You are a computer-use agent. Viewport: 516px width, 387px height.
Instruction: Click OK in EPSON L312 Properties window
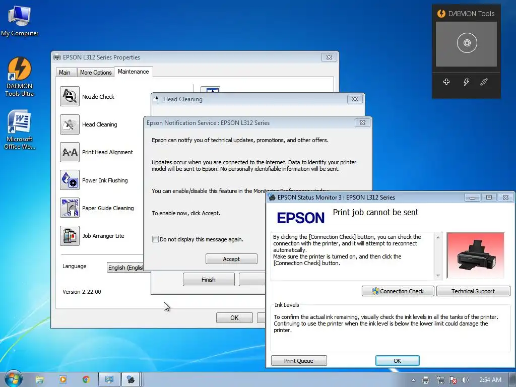pyautogui.click(x=234, y=317)
